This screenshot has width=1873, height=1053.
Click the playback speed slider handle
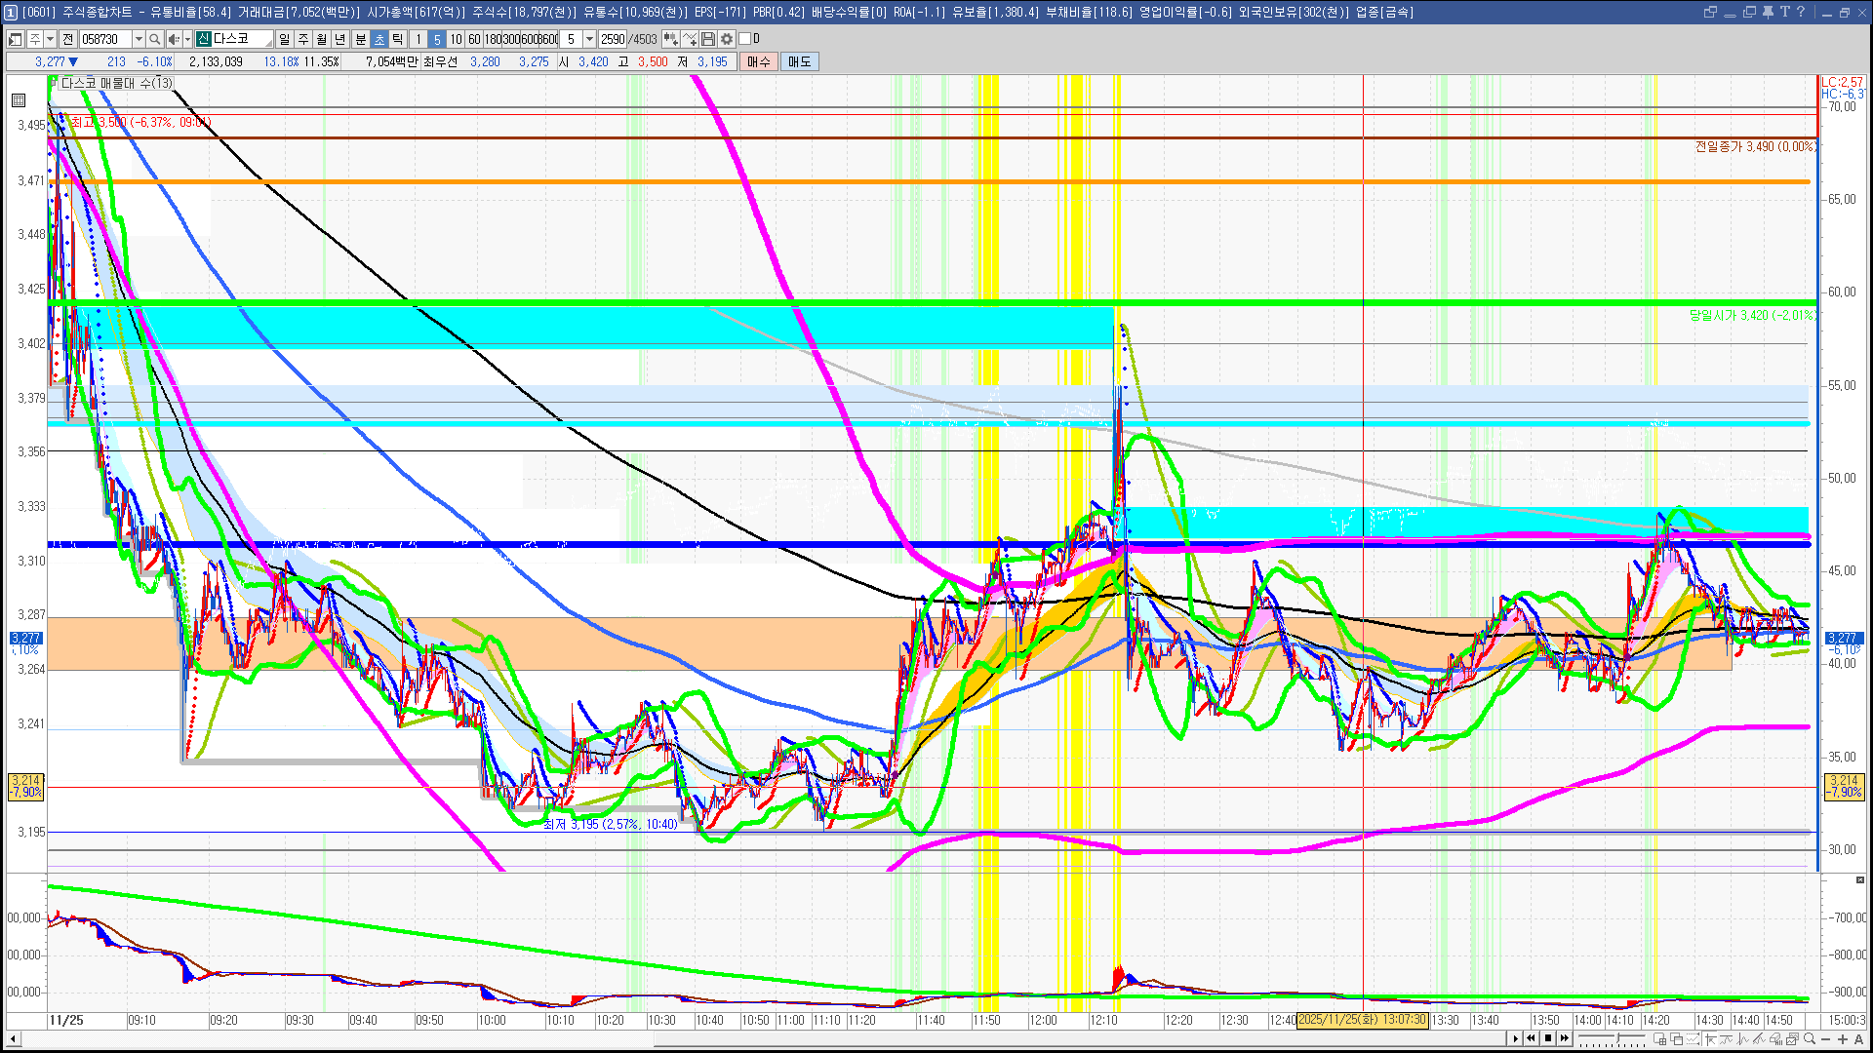pyautogui.click(x=1619, y=1039)
